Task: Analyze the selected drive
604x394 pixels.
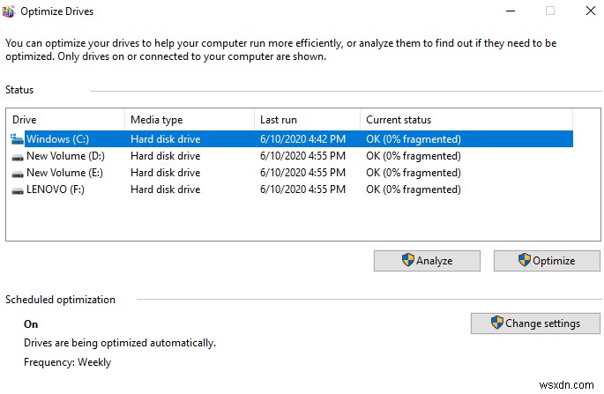Action: pyautogui.click(x=427, y=261)
